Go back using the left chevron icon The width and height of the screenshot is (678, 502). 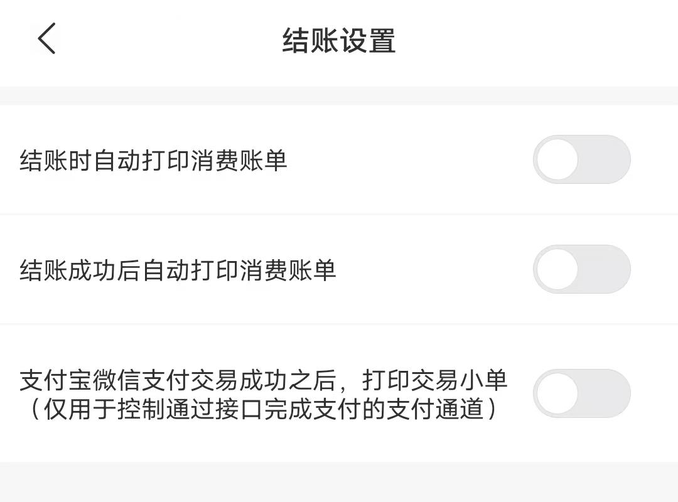[x=46, y=38]
